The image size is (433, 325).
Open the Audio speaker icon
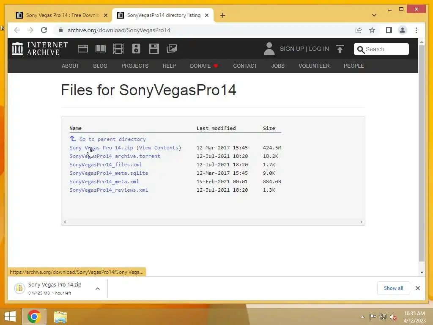pos(136,49)
